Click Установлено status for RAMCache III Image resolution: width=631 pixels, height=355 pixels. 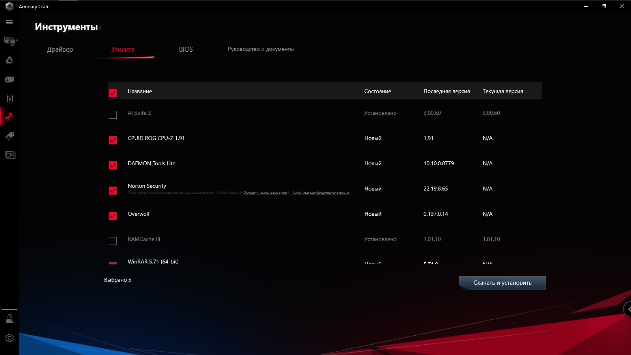[380, 239]
